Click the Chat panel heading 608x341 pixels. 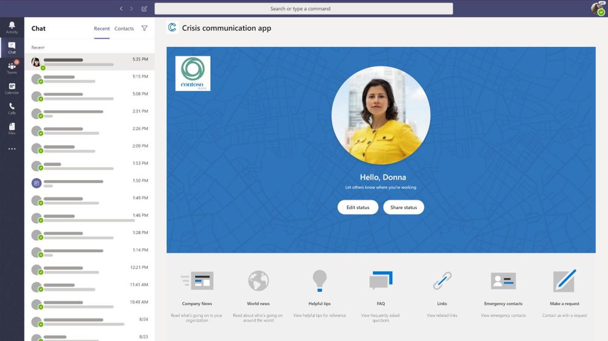click(x=38, y=28)
